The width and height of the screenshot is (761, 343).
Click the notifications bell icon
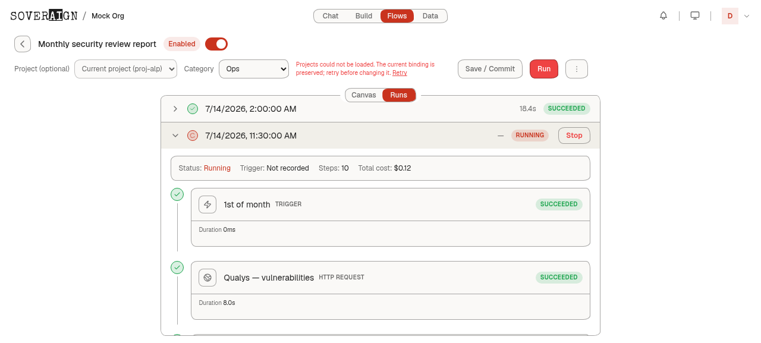pyautogui.click(x=663, y=16)
